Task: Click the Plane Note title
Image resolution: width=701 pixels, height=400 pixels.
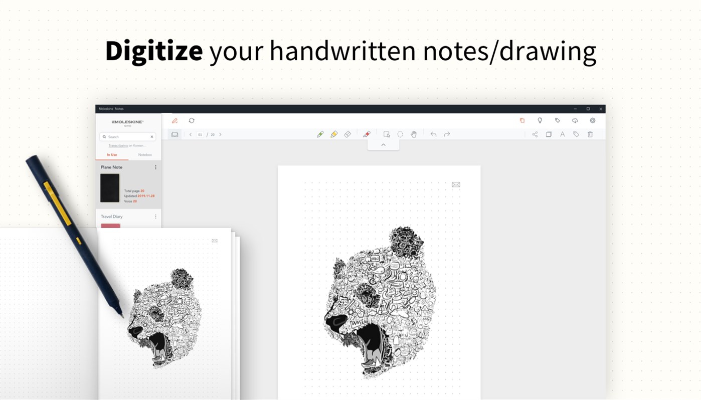Action: coord(111,167)
